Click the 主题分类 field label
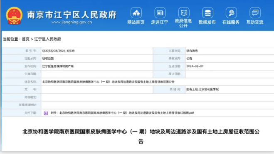Image resolution: width=274 pixels, height=154 pixels. [x=175, y=51]
